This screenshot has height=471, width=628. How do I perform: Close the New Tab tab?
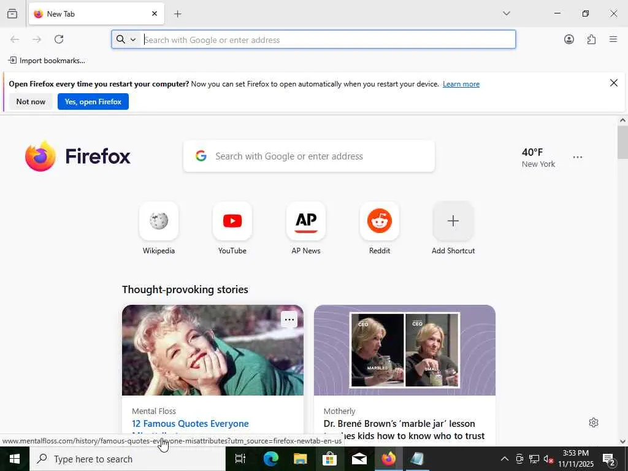click(155, 13)
